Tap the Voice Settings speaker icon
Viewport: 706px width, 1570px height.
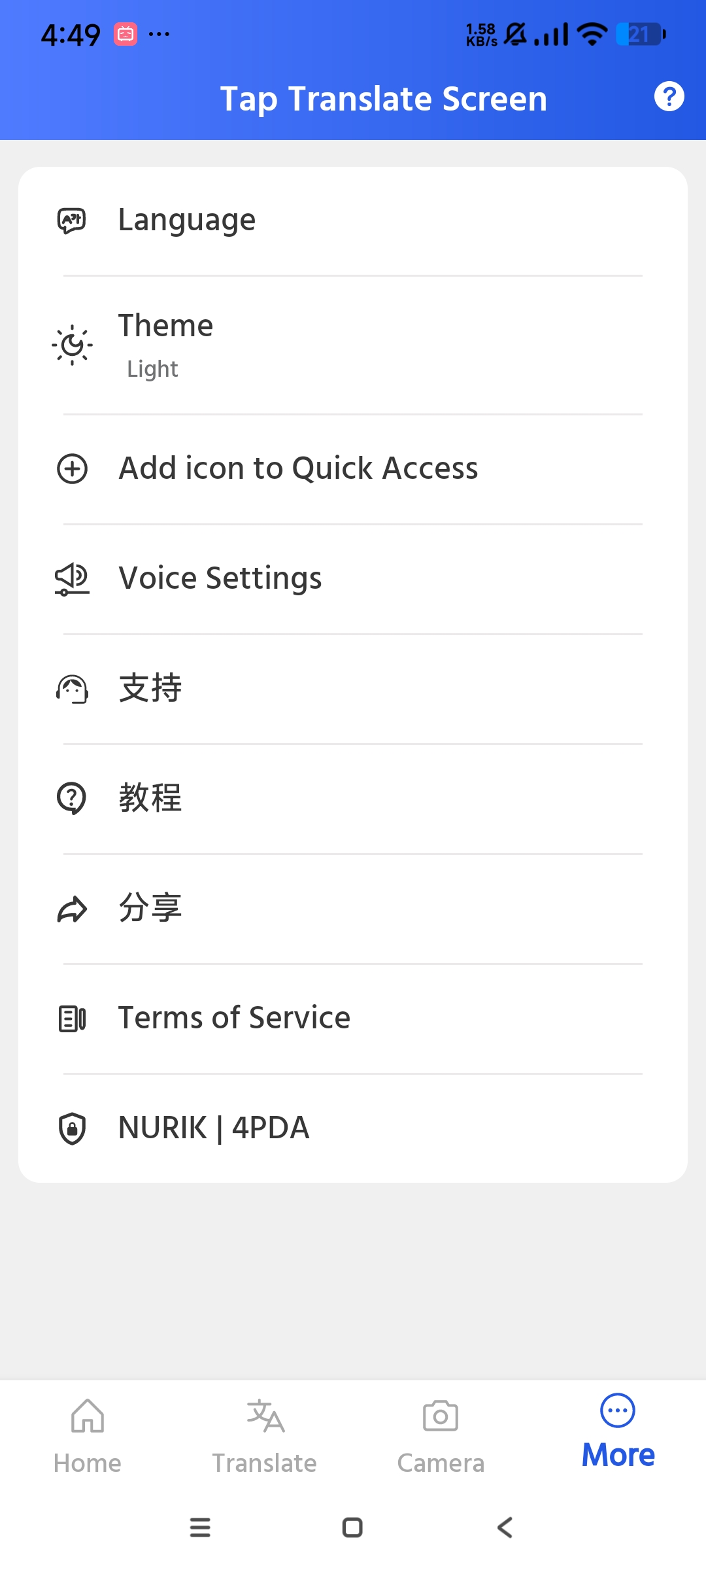click(72, 579)
